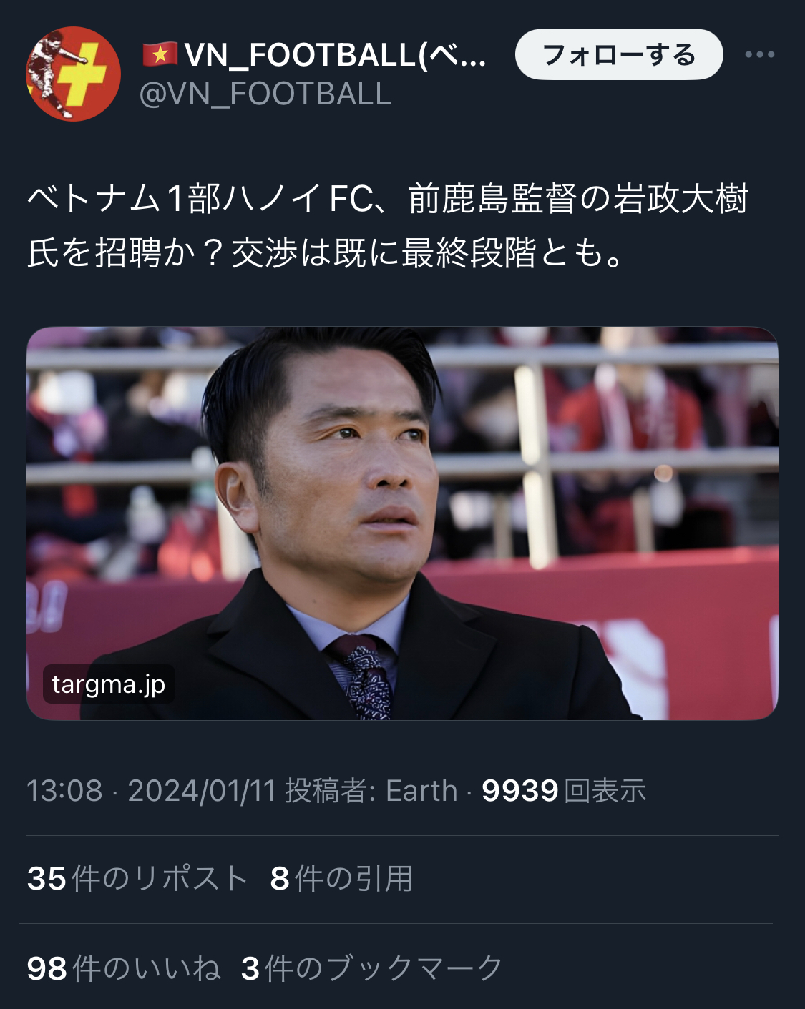Click the targma.jp source label
Viewport: 805px width, 1009px height.
(109, 684)
